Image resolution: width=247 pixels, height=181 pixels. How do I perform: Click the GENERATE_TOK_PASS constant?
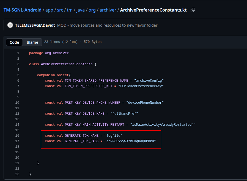coord(82,141)
